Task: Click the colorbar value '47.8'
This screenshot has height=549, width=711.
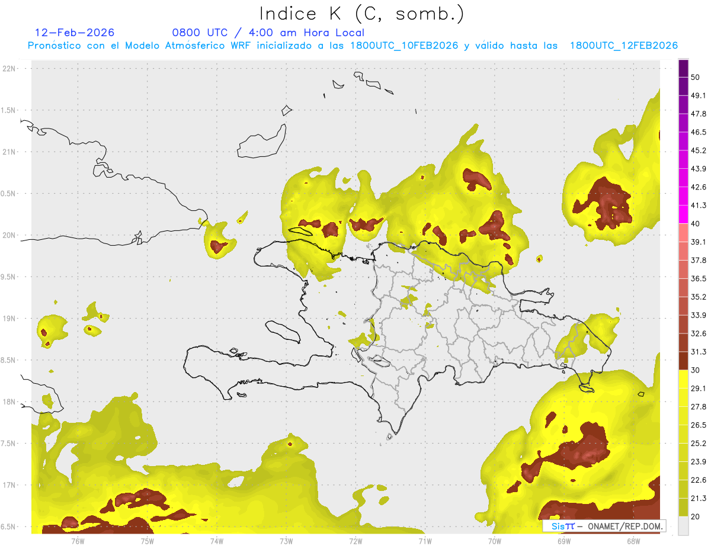Action: pyautogui.click(x=699, y=114)
